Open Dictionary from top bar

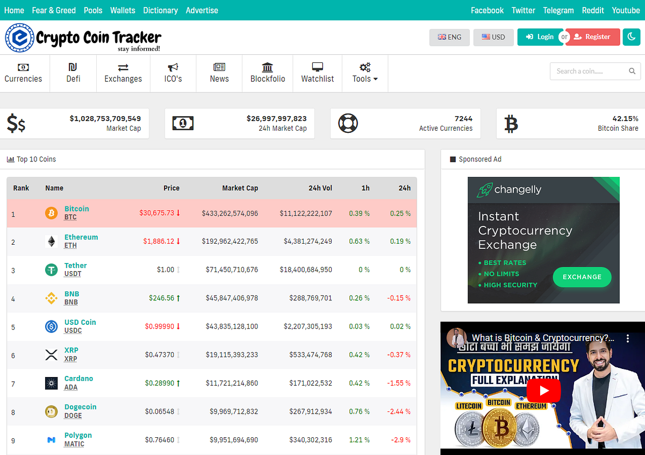[161, 10]
